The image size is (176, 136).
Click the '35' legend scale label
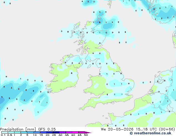[67, 135]
